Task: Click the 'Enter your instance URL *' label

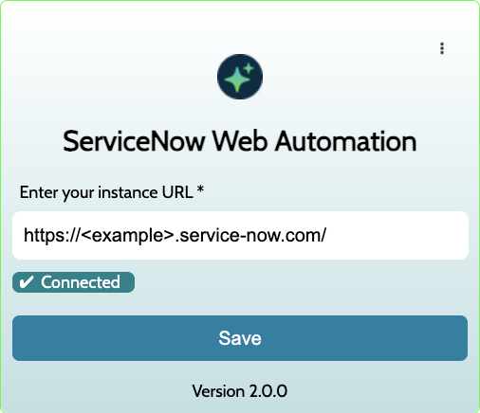Action: point(112,192)
